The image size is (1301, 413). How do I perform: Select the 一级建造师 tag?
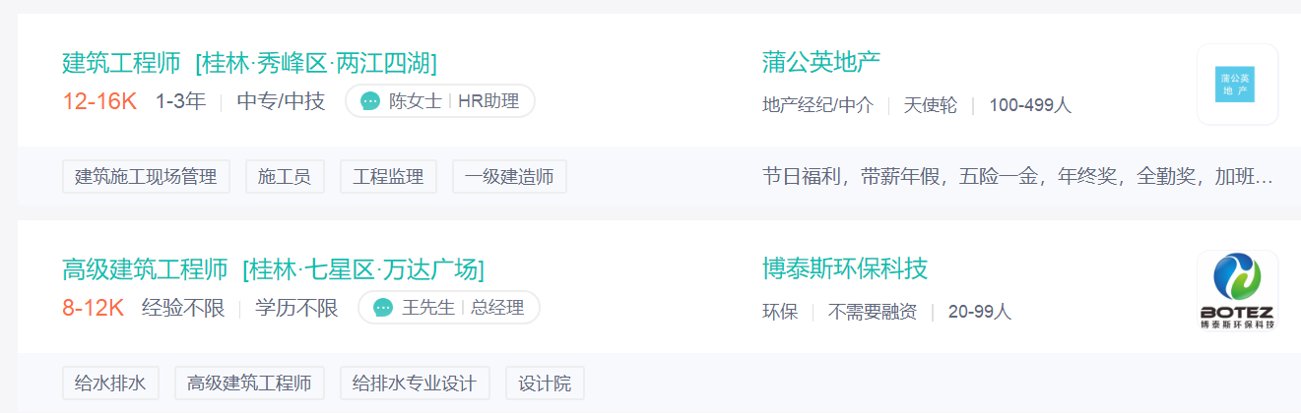509,177
